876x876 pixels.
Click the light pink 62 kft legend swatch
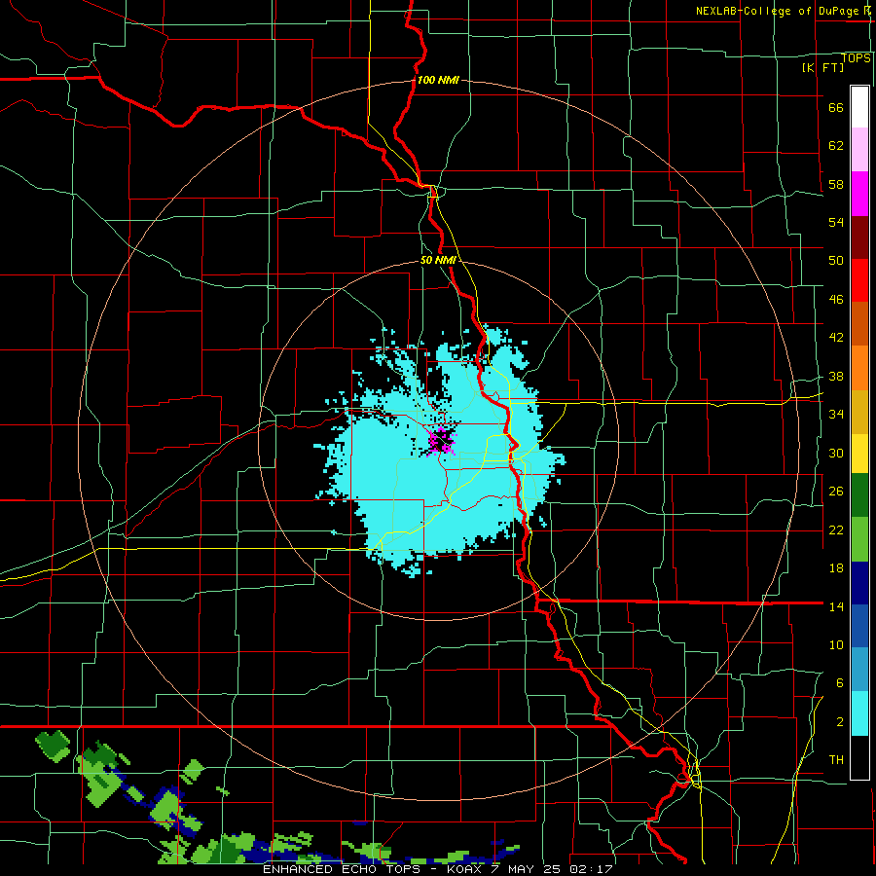click(x=859, y=150)
